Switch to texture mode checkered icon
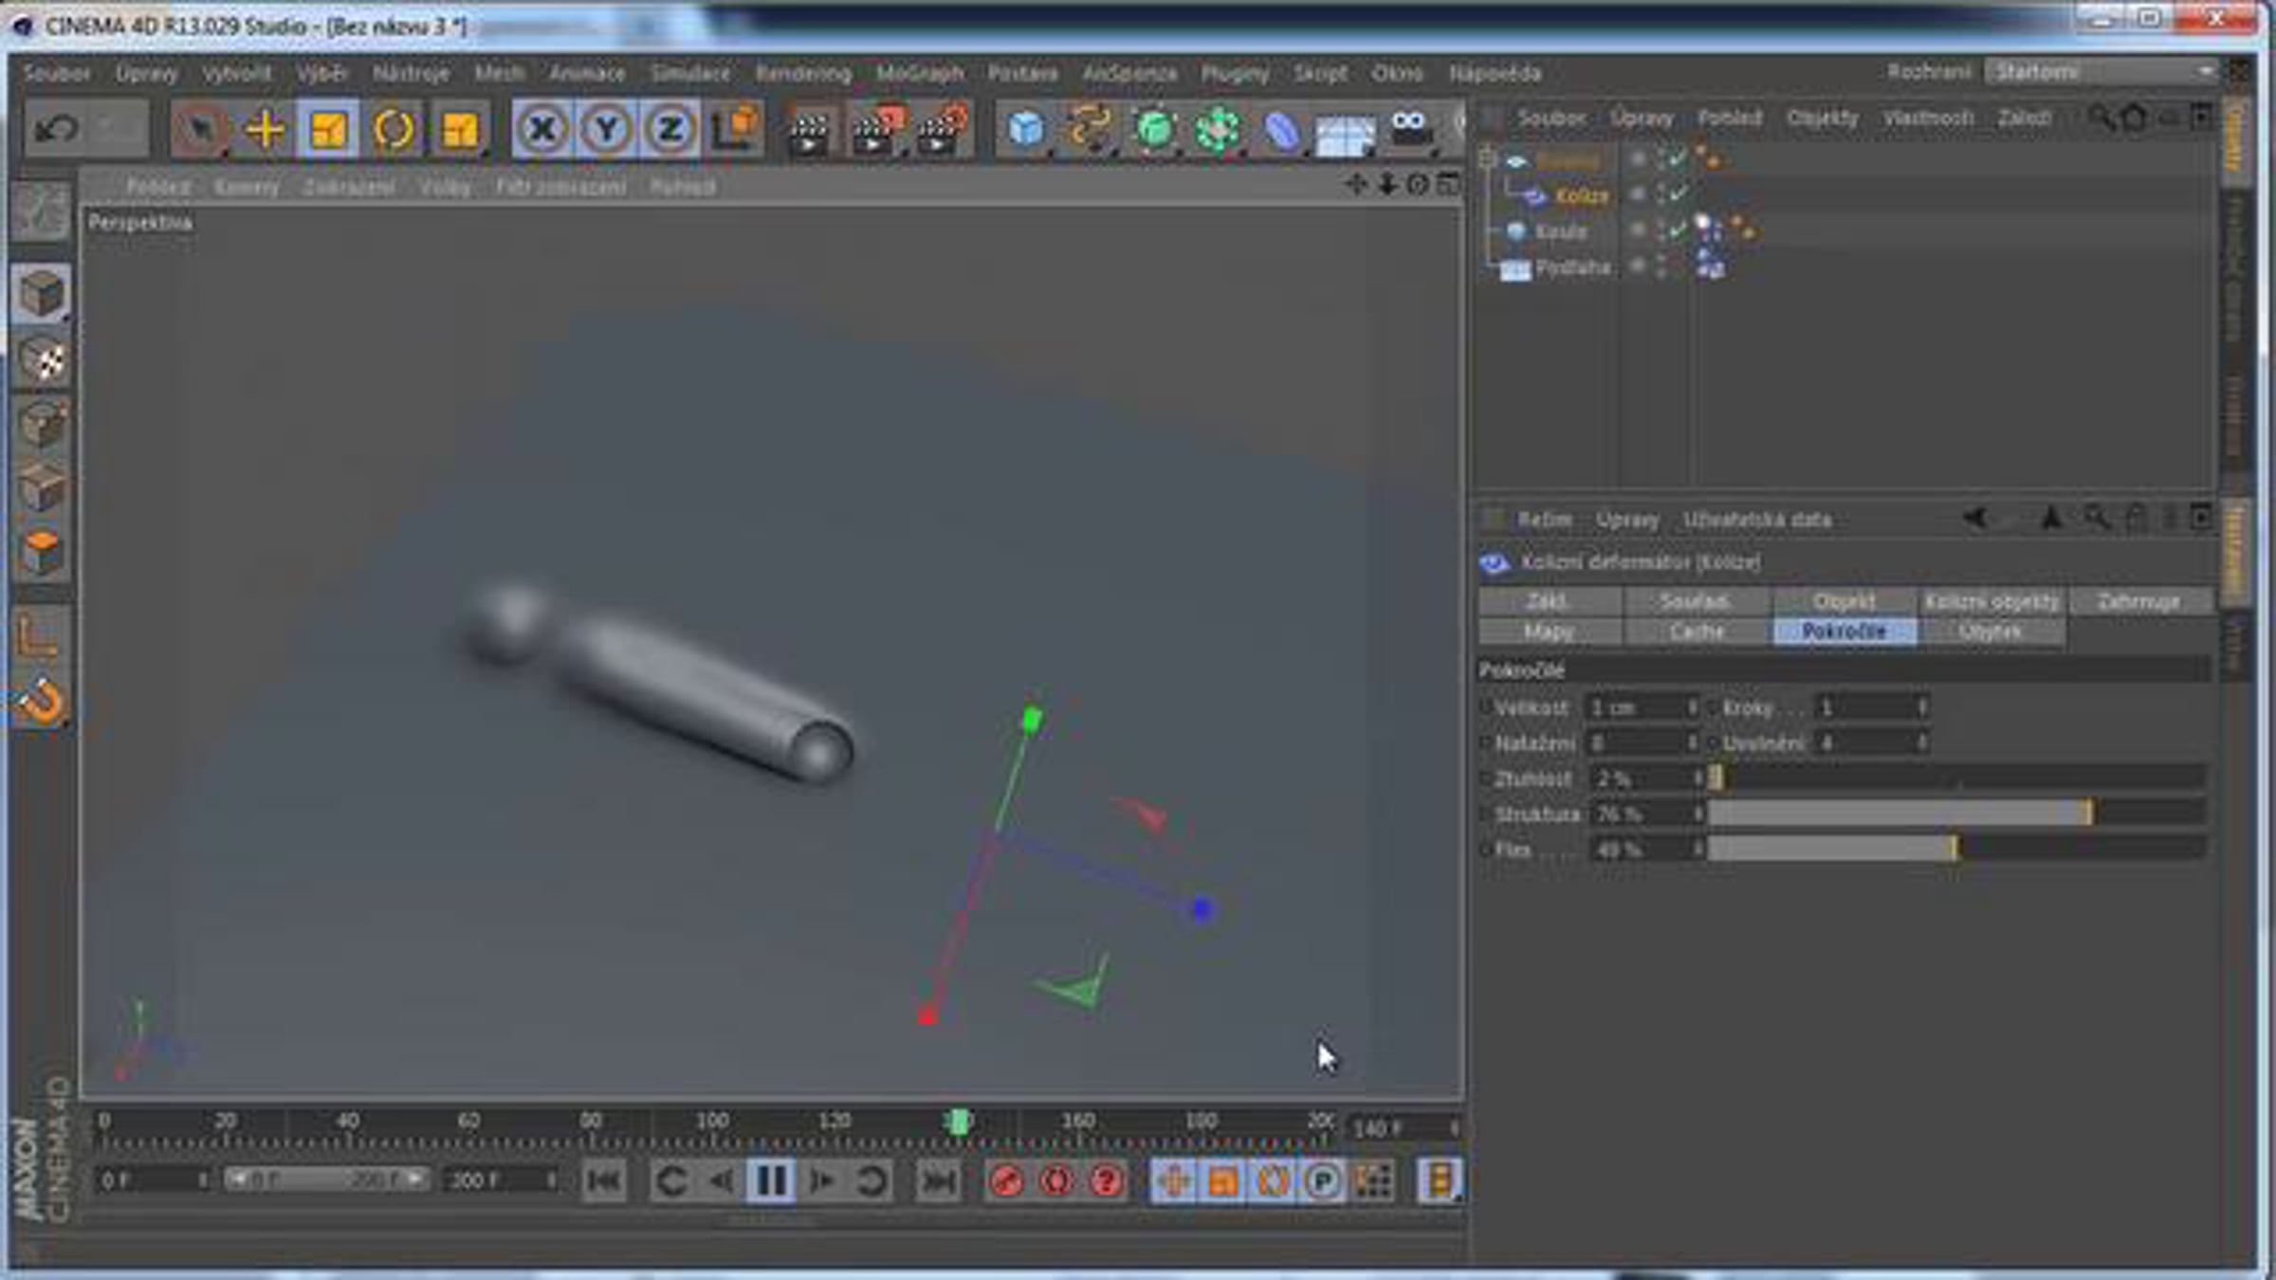The image size is (2276, 1280). [x=41, y=359]
